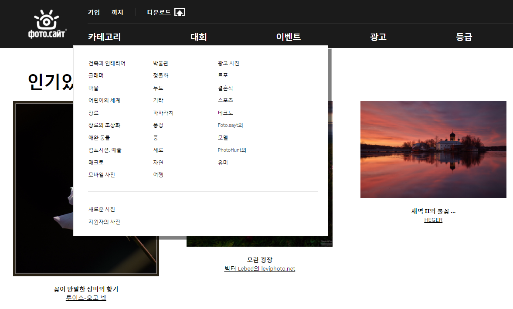Open the sunset church reflection photo

[x=433, y=149]
